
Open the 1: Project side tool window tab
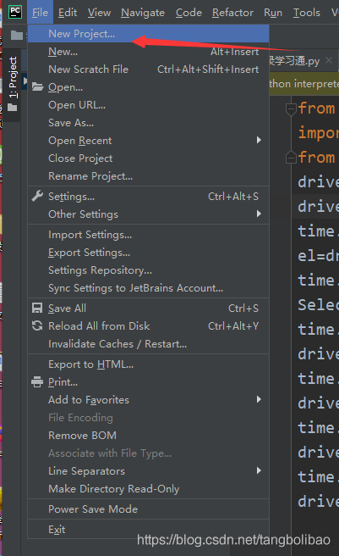tap(13, 77)
